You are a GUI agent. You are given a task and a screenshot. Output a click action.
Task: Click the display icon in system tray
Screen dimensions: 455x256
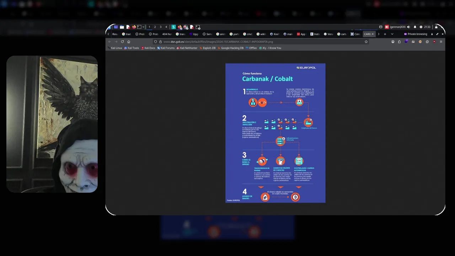pyautogui.click(x=381, y=27)
